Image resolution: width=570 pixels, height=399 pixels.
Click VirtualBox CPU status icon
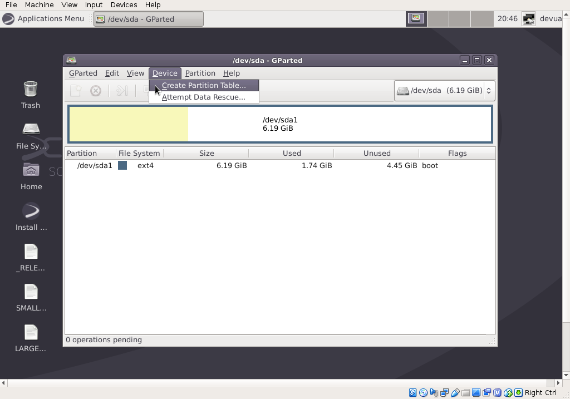(497, 392)
